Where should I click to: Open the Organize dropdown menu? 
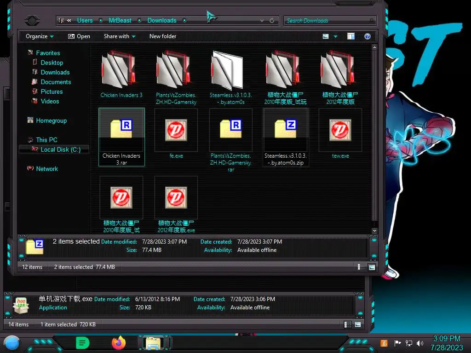(40, 36)
